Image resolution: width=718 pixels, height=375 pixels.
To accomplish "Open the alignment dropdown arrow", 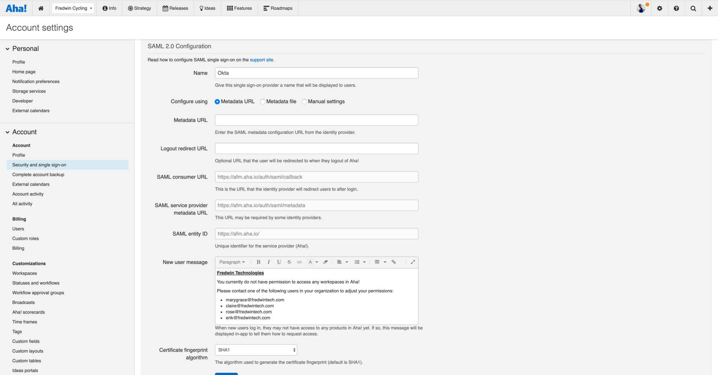I will (347, 262).
